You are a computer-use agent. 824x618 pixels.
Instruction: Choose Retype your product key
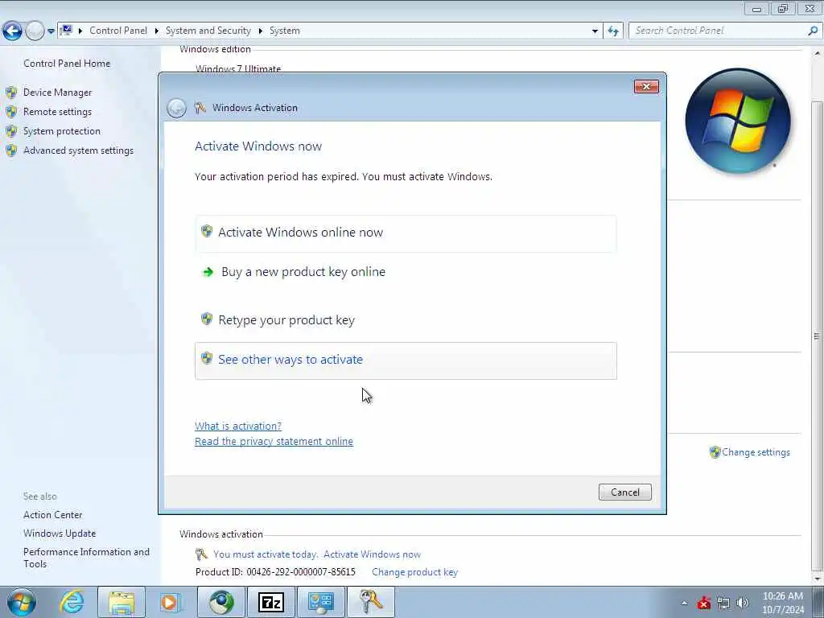point(406,320)
